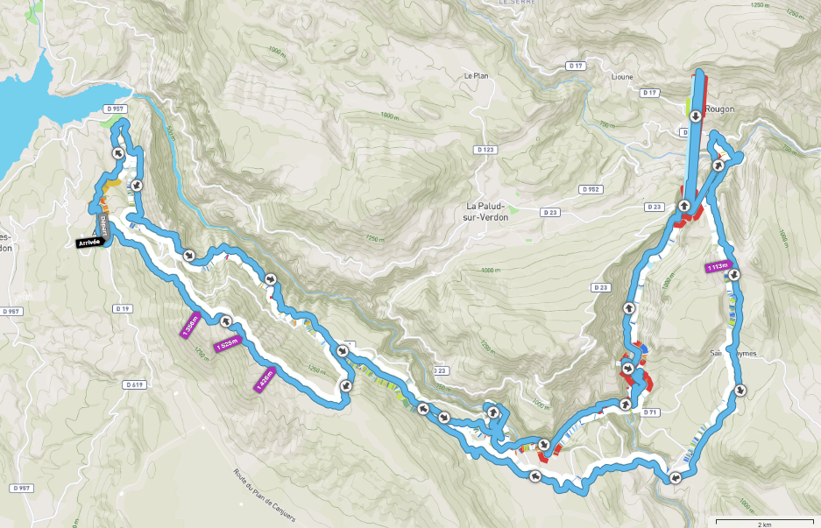Select the 1 356m elevation tag
Viewport: 821px width, 528px height.
pyautogui.click(x=191, y=325)
